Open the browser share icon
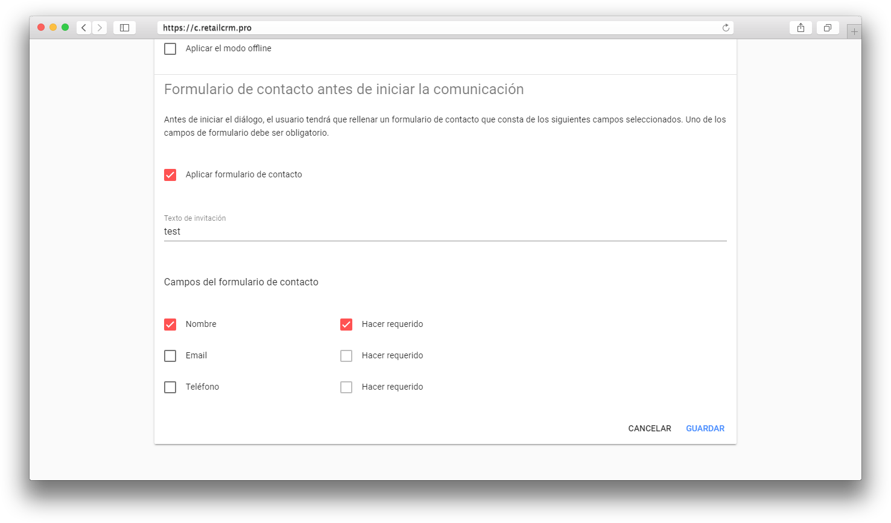Screen dimensions: 891x523 tap(801, 28)
